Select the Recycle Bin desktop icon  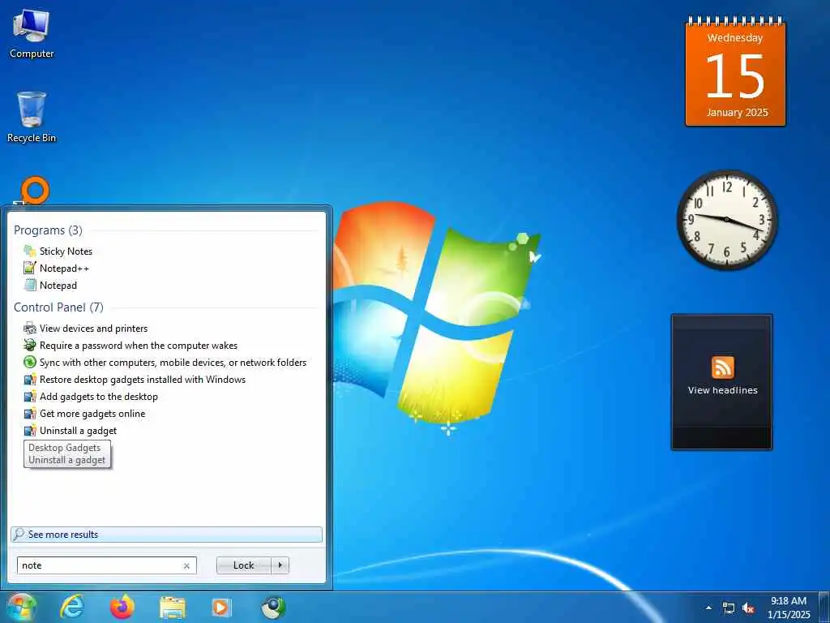[x=32, y=117]
